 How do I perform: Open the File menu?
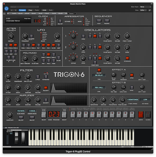click(17, 14)
